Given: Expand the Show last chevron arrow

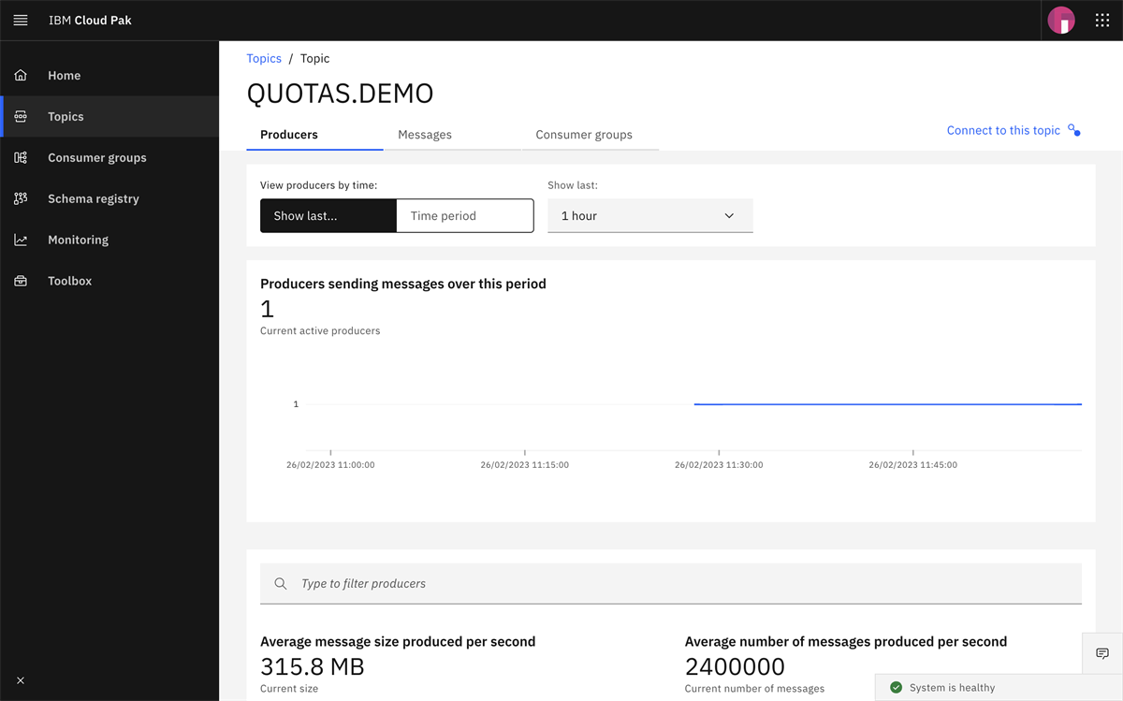Looking at the screenshot, I should pos(730,215).
